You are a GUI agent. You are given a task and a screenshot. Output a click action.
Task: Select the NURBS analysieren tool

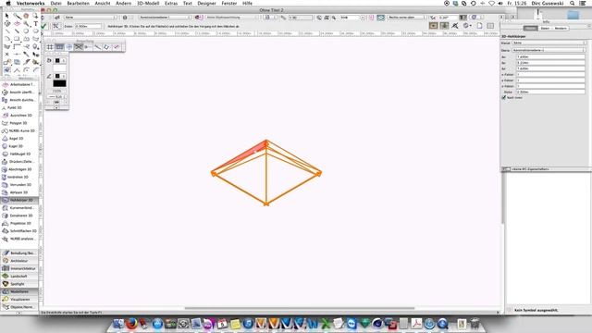[19, 239]
